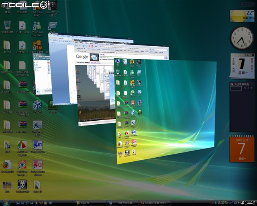This screenshot has width=257, height=206.
Task: Open the PhotoShop CS Portable archive icon
Action: tap(22, 108)
